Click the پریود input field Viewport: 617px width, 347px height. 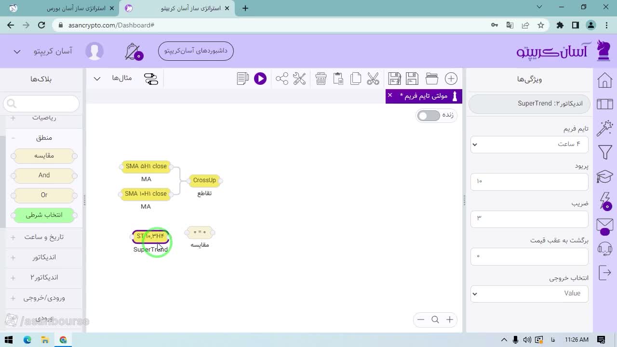pos(529,182)
